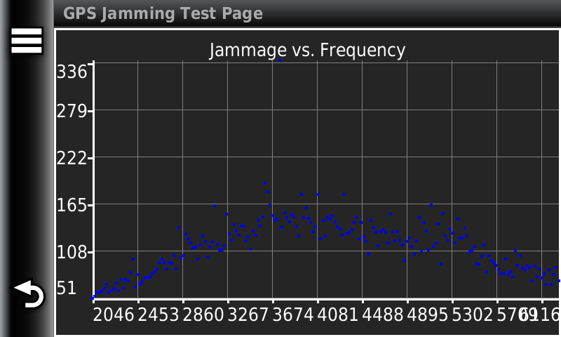Select the y-axis label 222
The width and height of the screenshot is (561, 337).
[72, 158]
